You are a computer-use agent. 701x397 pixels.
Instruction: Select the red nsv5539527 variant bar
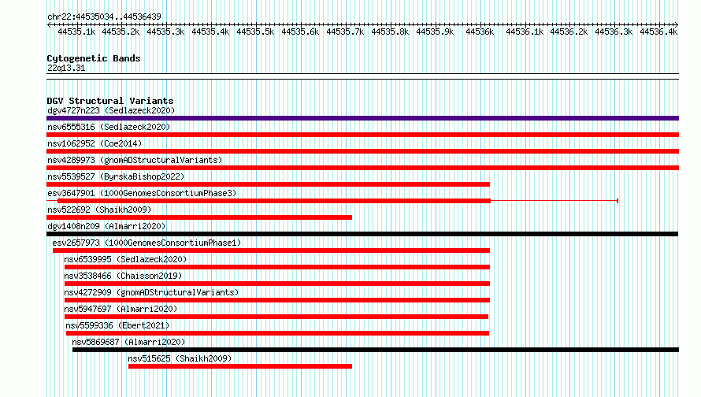point(269,184)
